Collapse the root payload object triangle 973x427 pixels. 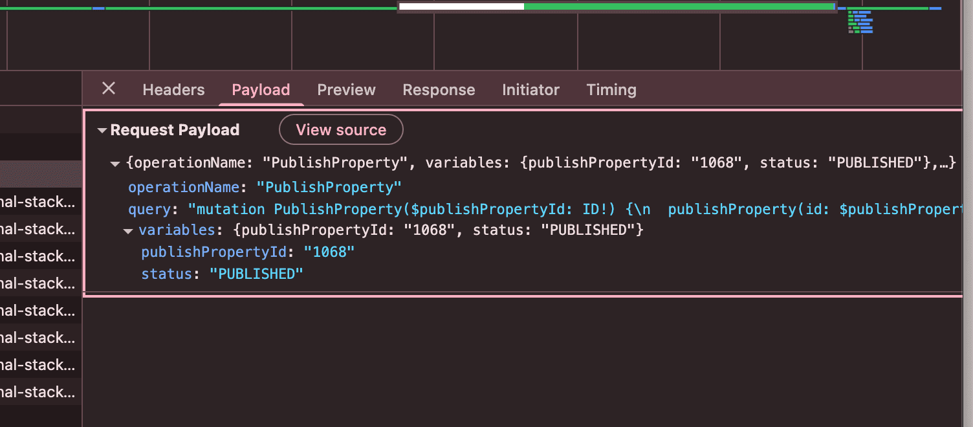point(115,164)
